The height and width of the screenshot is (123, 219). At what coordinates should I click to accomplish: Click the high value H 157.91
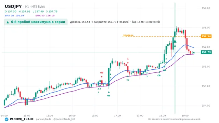pos(24,11)
